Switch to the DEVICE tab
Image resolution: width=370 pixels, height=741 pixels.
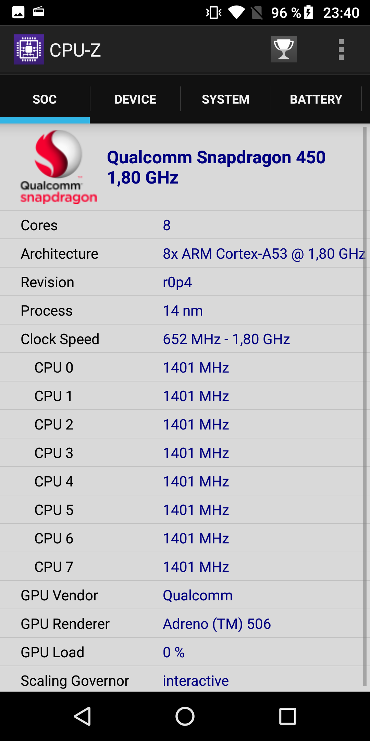(135, 99)
